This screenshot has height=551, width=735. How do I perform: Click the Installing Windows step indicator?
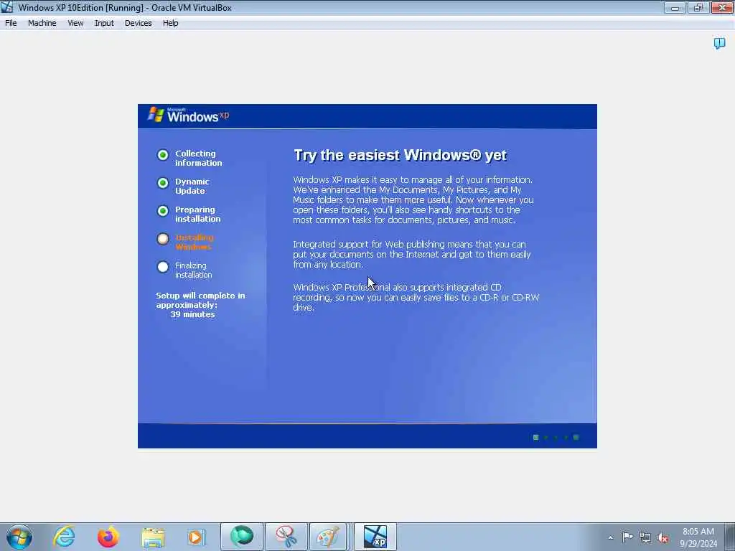click(163, 239)
